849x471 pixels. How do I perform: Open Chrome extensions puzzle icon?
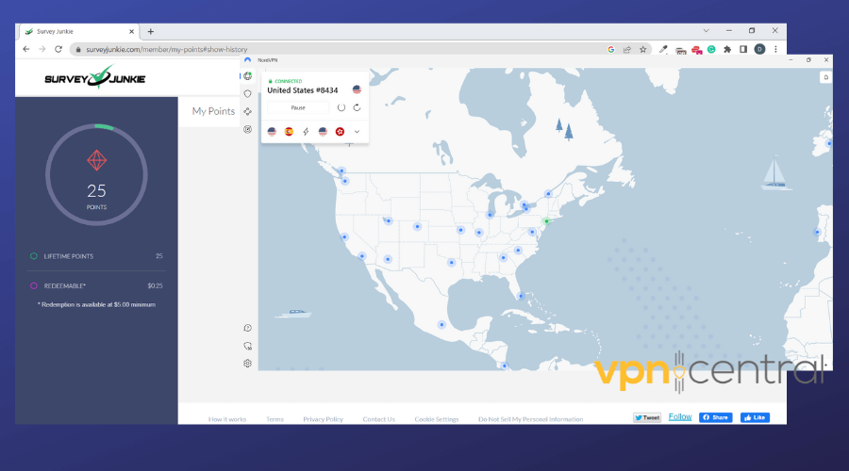pos(727,49)
